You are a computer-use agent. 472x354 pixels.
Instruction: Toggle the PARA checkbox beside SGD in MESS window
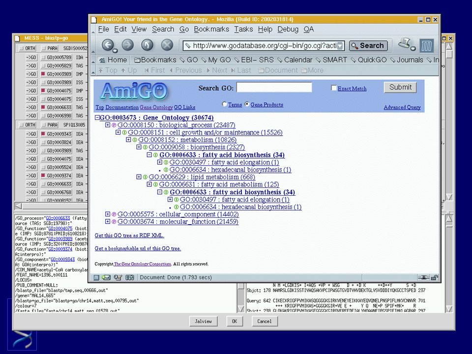44,48
